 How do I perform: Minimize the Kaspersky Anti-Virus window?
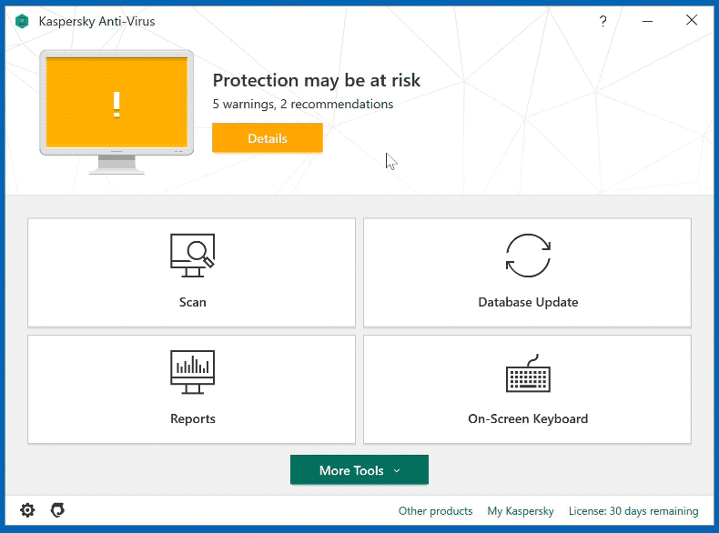[647, 21]
